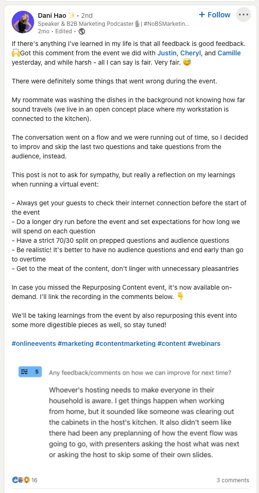This screenshot has width=259, height=493.
Task: Open Cheryl's profile mention
Action: click(191, 53)
